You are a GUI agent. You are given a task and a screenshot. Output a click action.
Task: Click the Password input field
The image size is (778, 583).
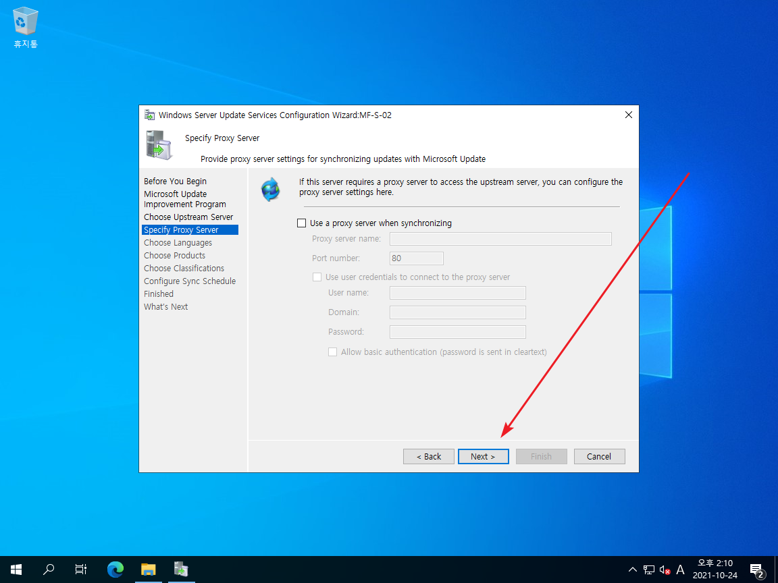point(457,332)
